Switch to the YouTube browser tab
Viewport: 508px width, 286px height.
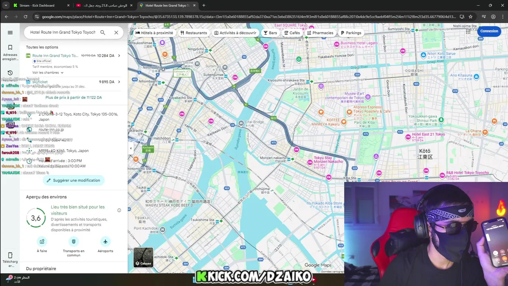104,6
